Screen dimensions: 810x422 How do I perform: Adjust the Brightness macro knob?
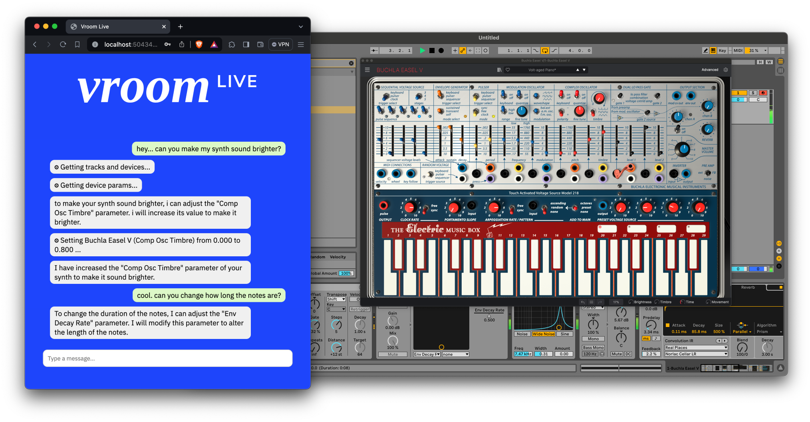[x=631, y=302]
